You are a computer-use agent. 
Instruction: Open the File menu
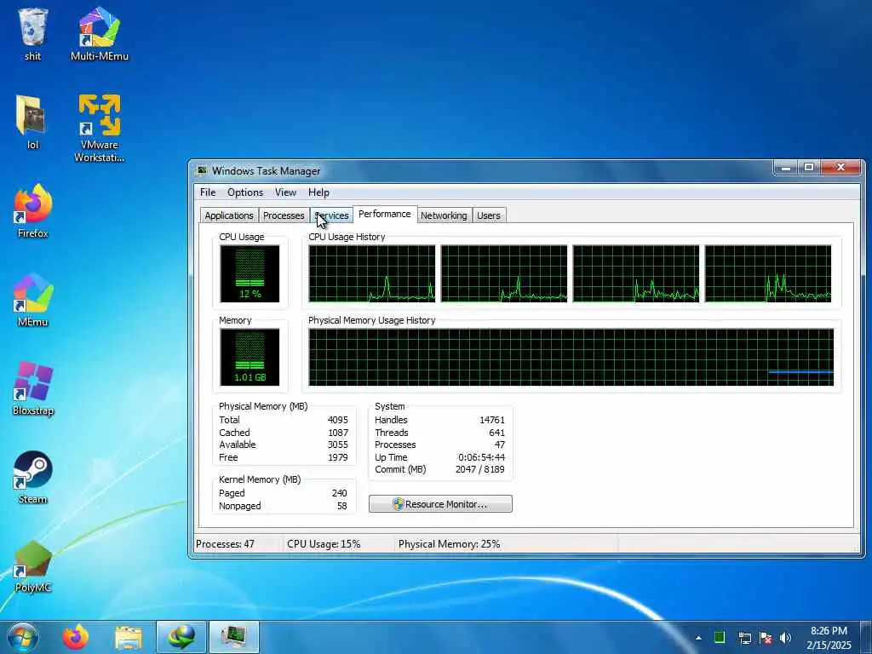pyautogui.click(x=208, y=192)
